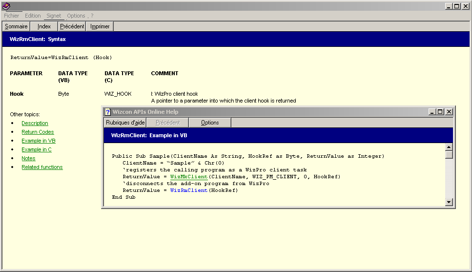Click the greyed Précédent button in popup

168,123
